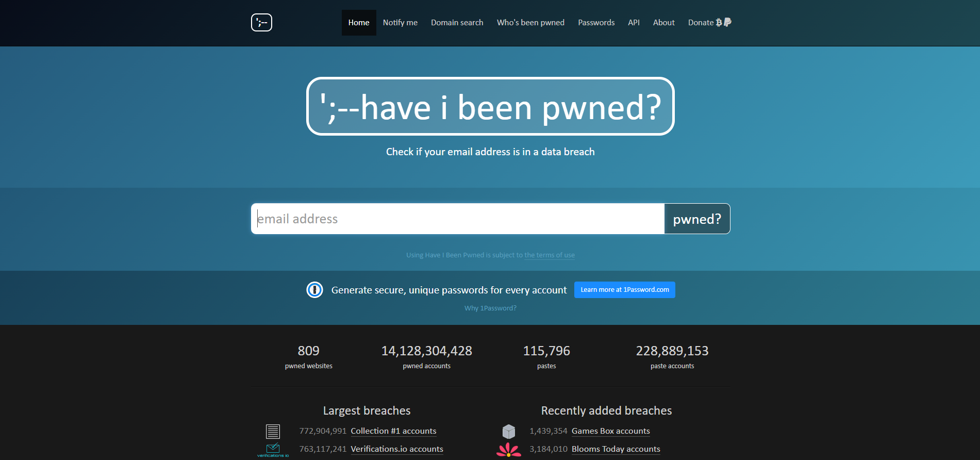
Task: Open Collection #1 accounts breach link
Action: click(x=393, y=431)
